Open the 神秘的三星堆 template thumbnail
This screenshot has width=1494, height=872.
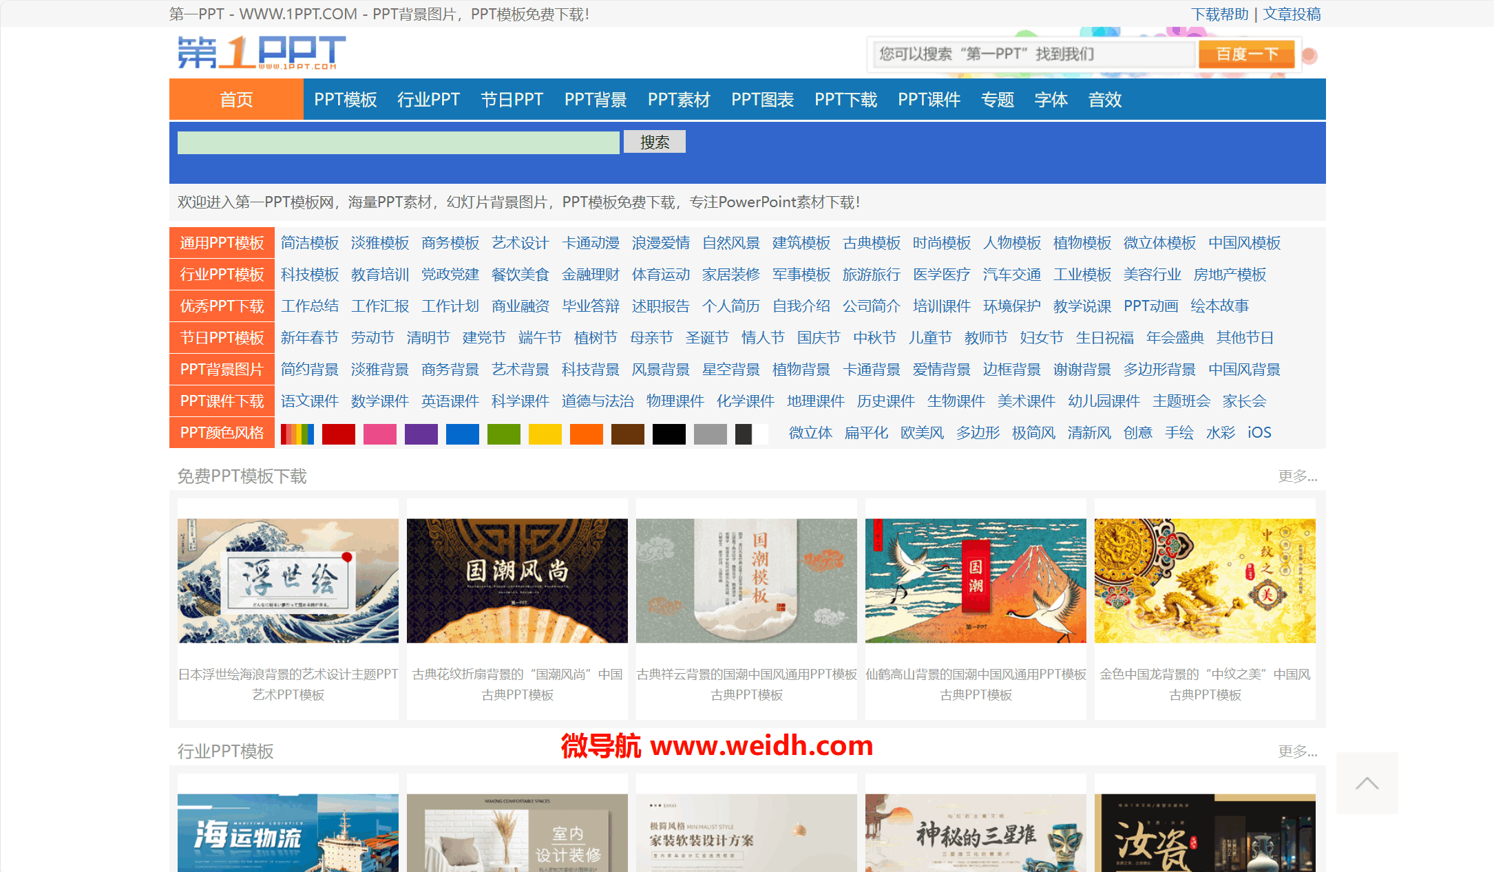pos(976,833)
